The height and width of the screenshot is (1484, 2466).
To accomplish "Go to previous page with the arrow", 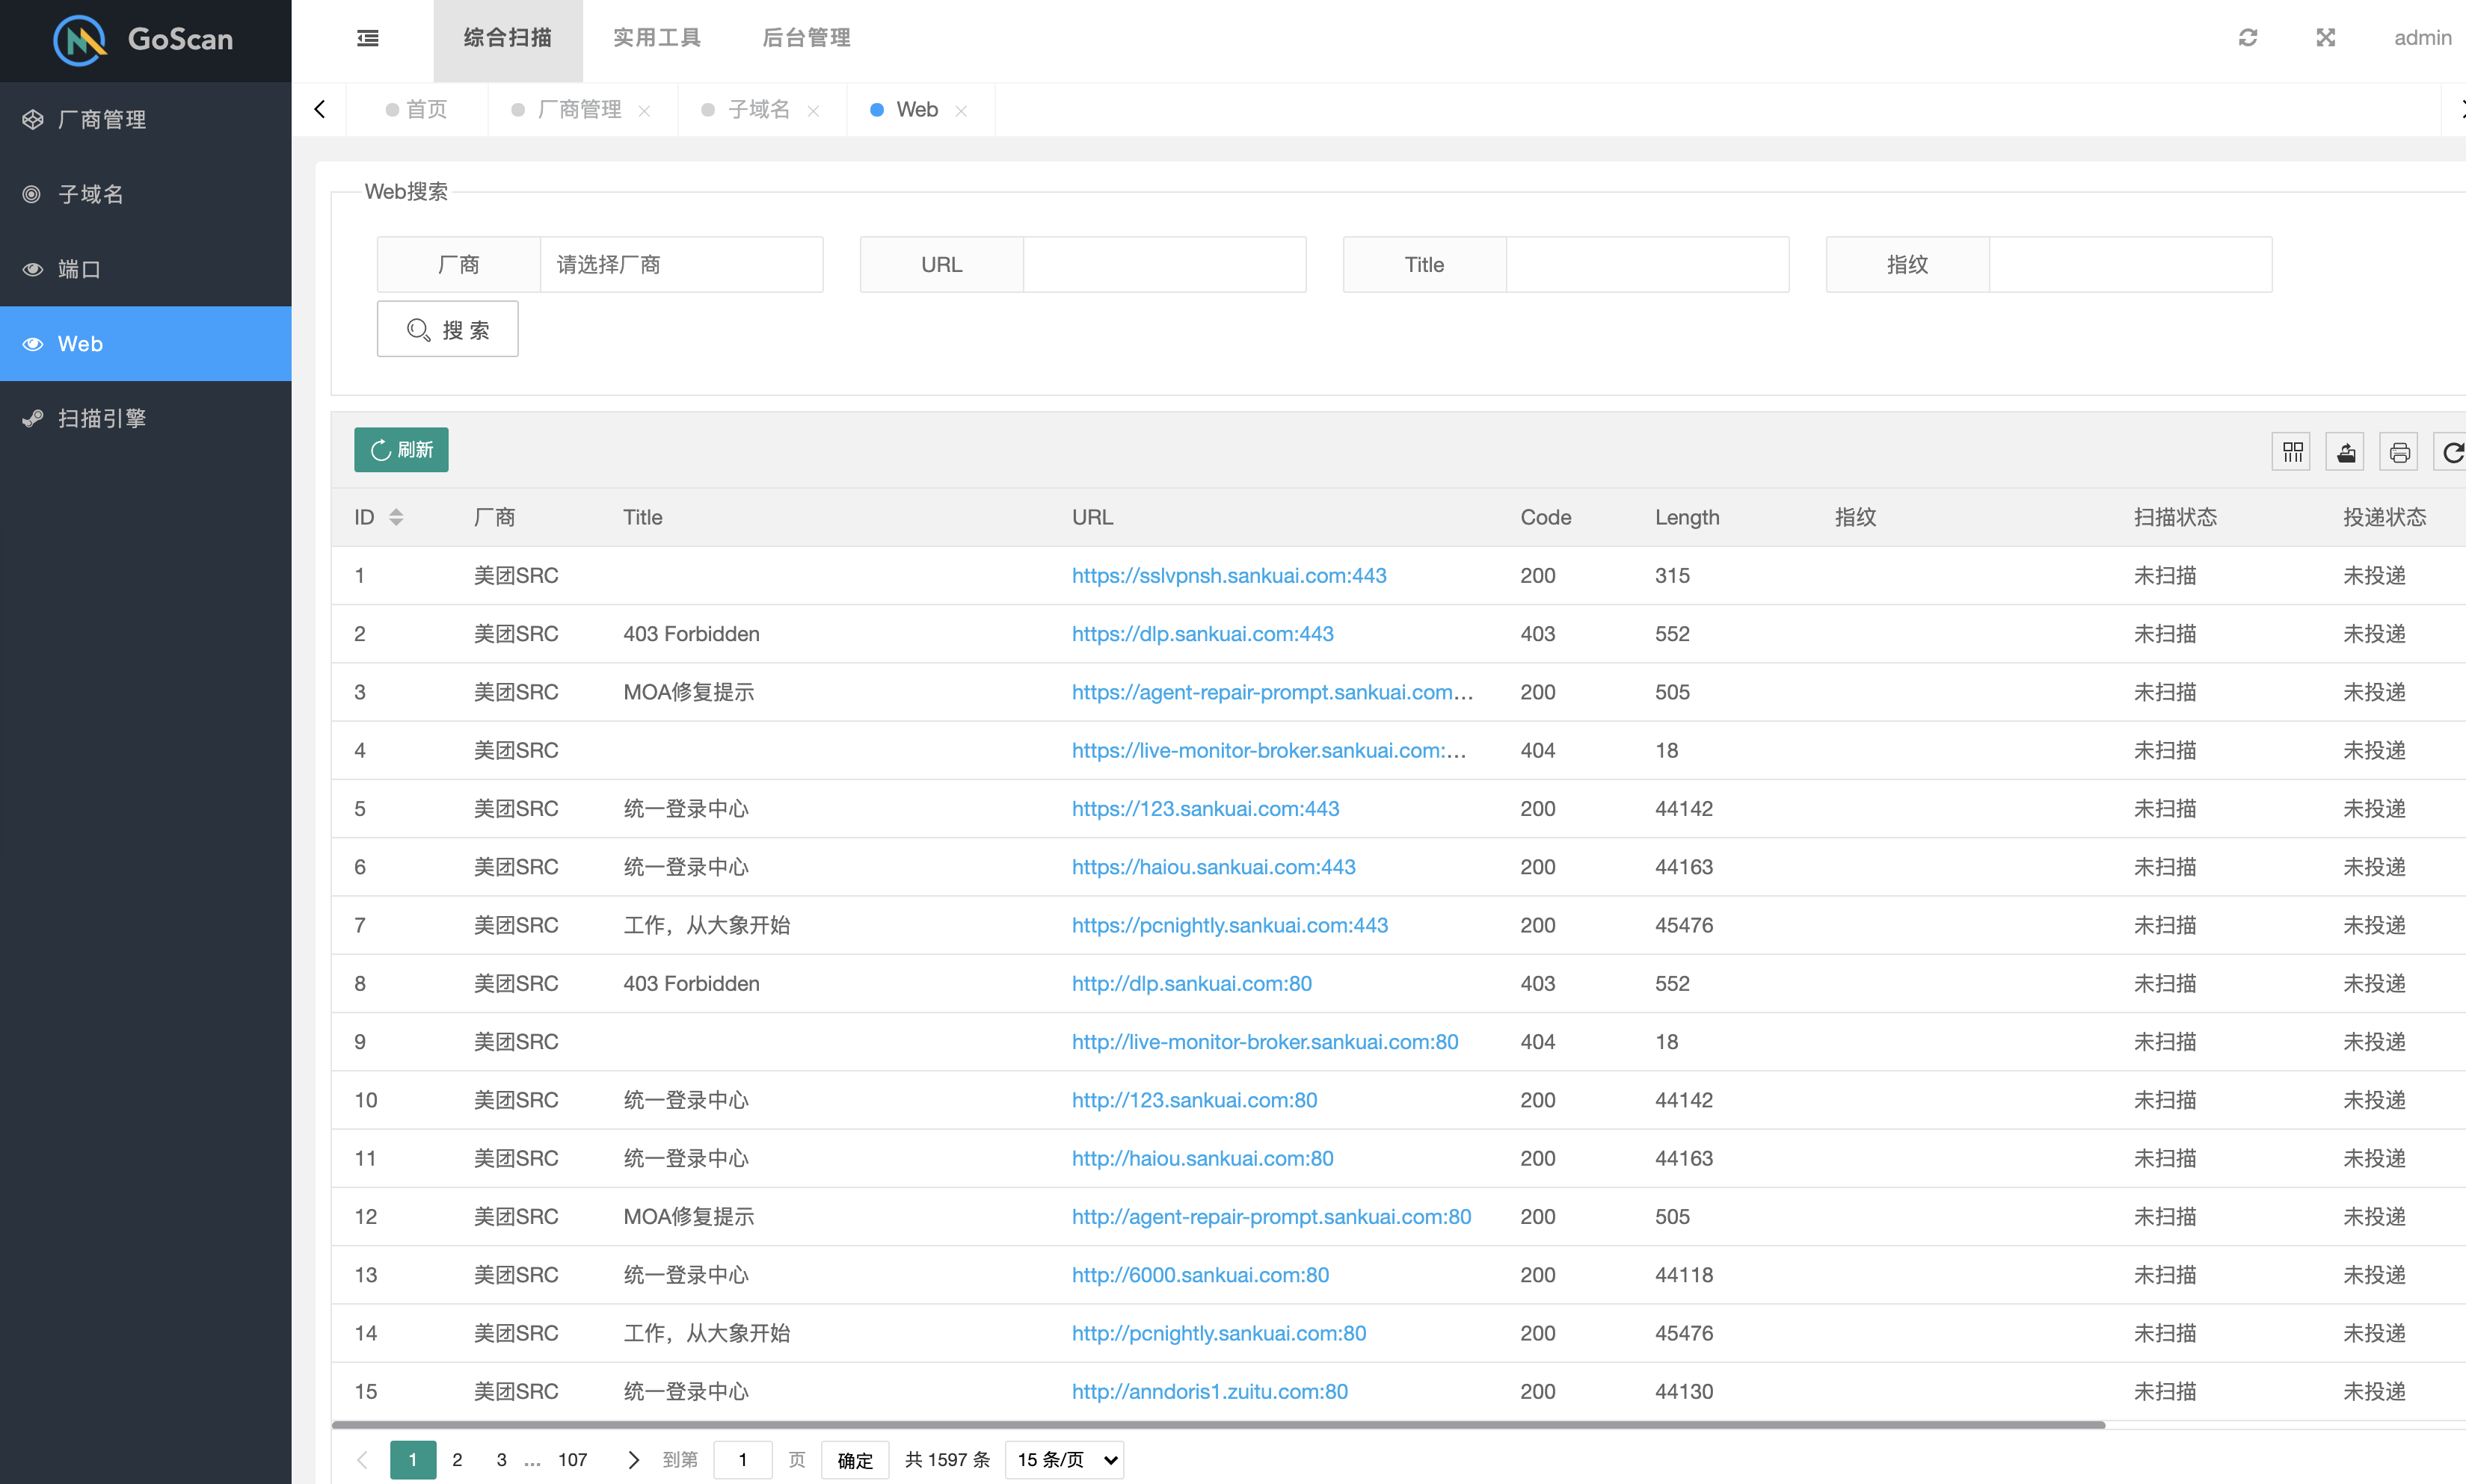I will point(362,1459).
